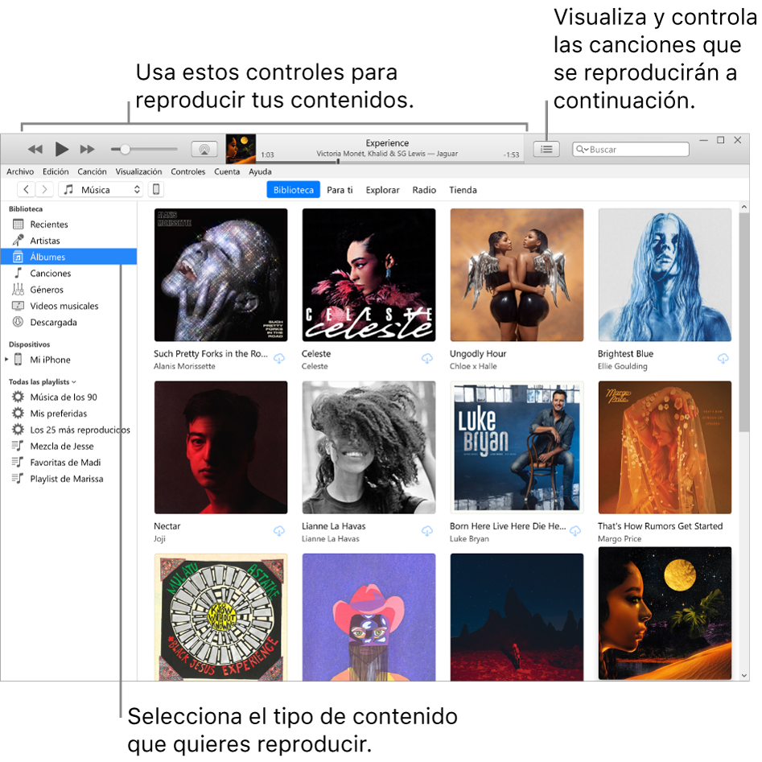Open the Up Next queue list button

click(x=546, y=149)
